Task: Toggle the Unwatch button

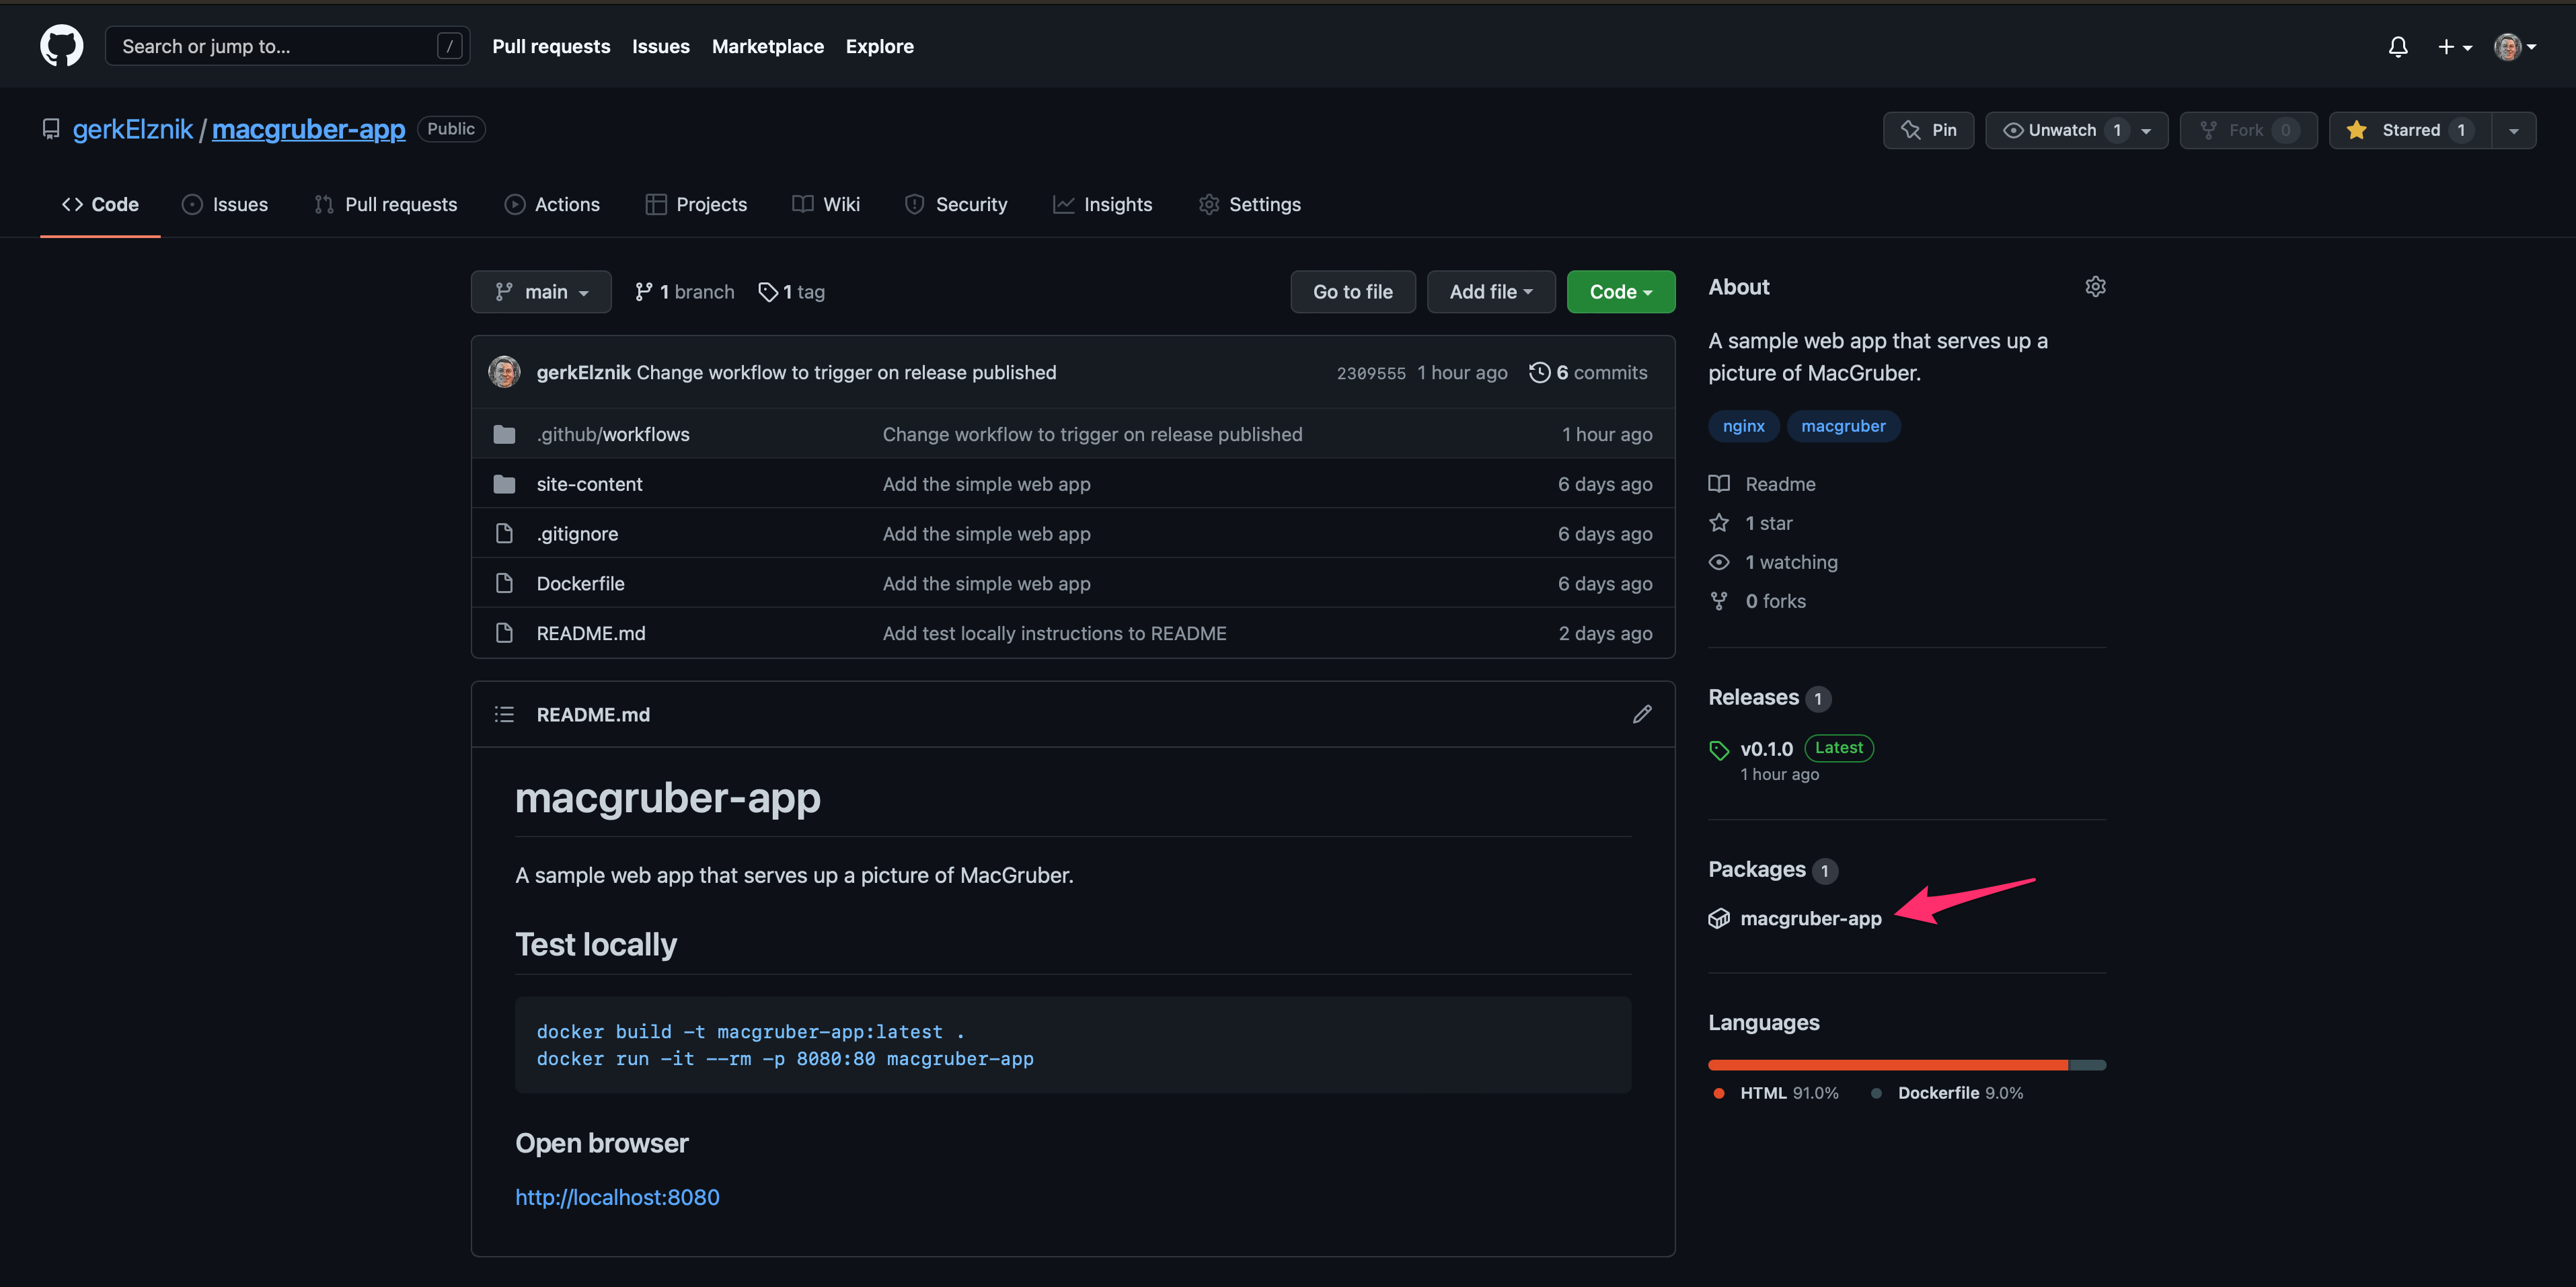Action: 2076,130
